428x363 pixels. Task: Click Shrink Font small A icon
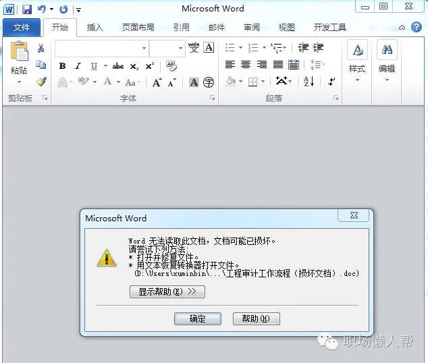click(x=172, y=82)
